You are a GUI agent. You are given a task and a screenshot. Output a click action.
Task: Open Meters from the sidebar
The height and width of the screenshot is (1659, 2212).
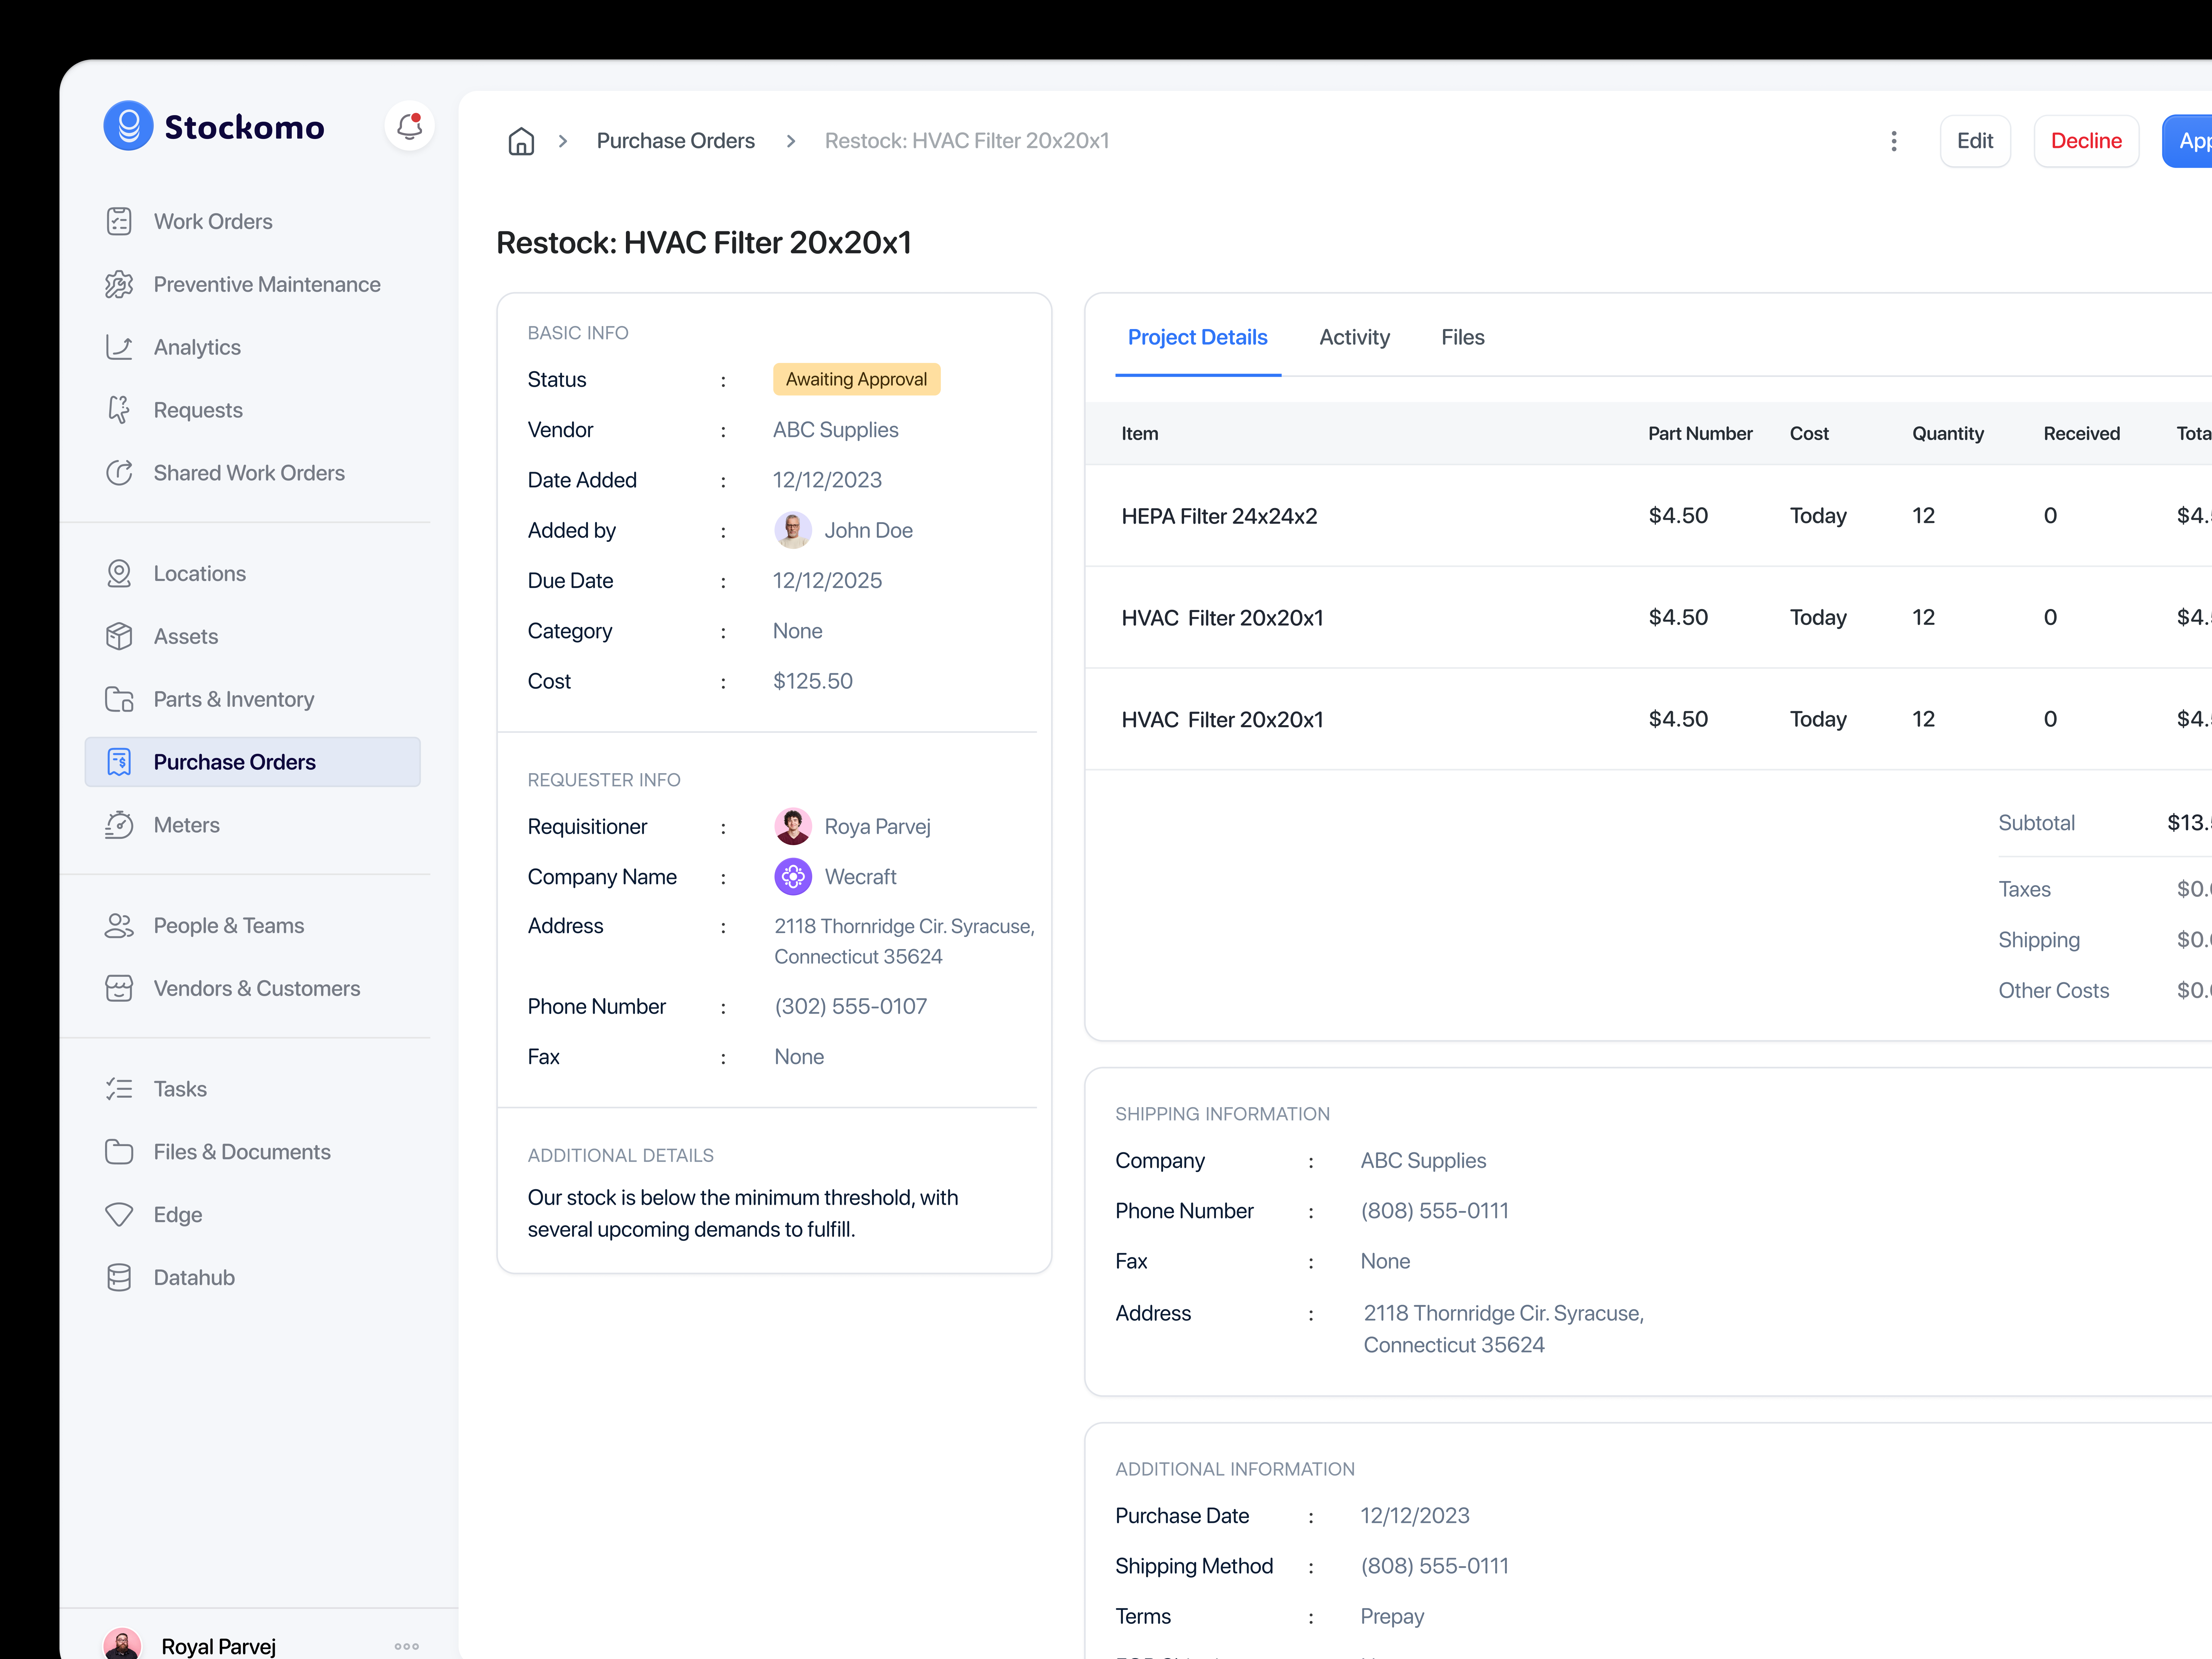(x=186, y=825)
